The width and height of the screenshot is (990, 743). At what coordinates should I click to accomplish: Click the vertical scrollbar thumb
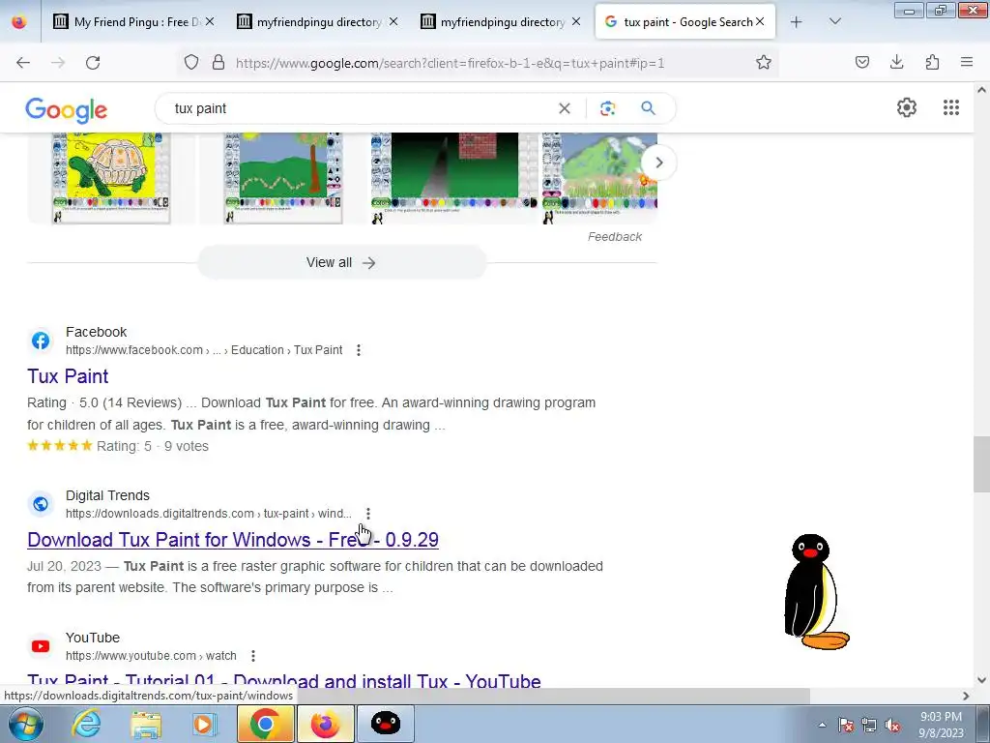tap(981, 464)
